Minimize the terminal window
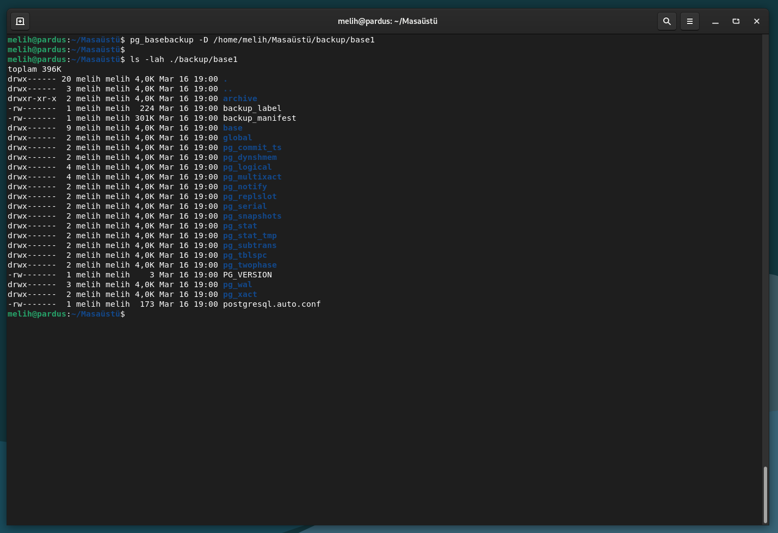The image size is (778, 533). point(715,21)
